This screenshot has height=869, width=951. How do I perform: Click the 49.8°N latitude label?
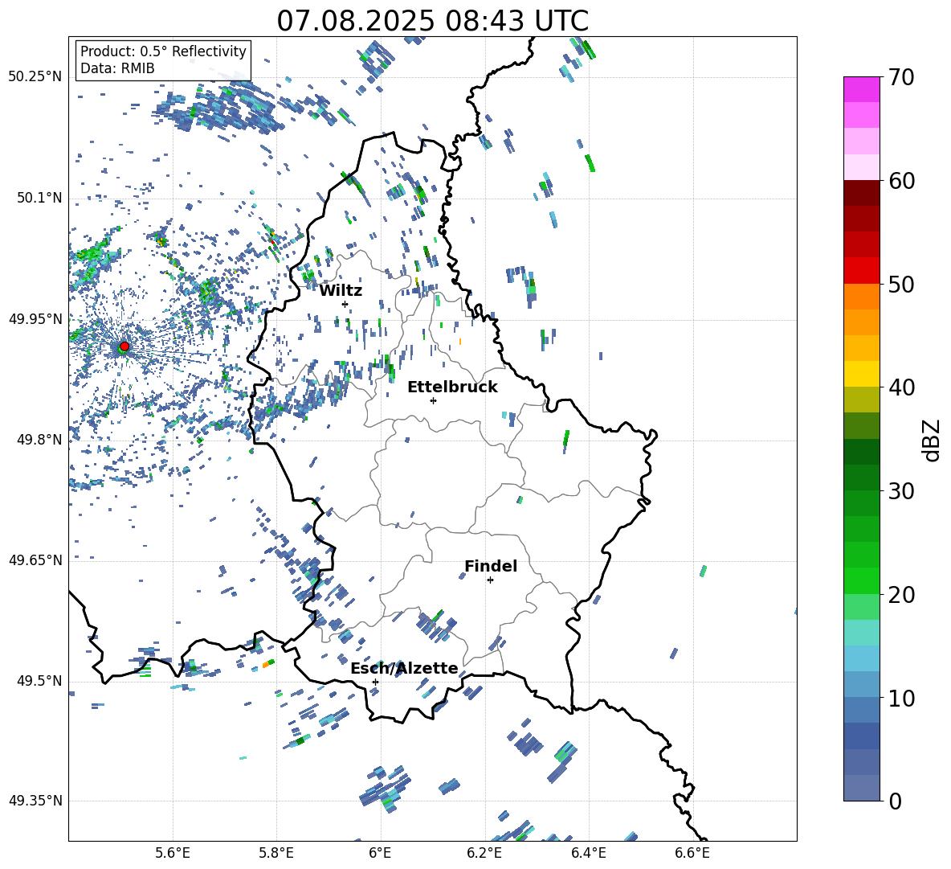click(x=39, y=440)
